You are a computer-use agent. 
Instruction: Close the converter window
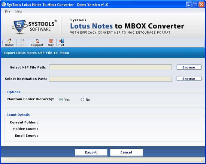pos(202,5)
